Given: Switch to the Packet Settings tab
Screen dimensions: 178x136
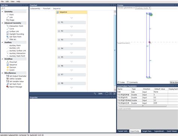Looking at the screenshot, I should click(x=123, y=131).
